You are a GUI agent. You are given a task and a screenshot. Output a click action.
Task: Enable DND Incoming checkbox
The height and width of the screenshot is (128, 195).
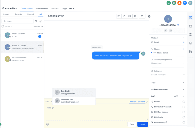[x=184, y=122]
